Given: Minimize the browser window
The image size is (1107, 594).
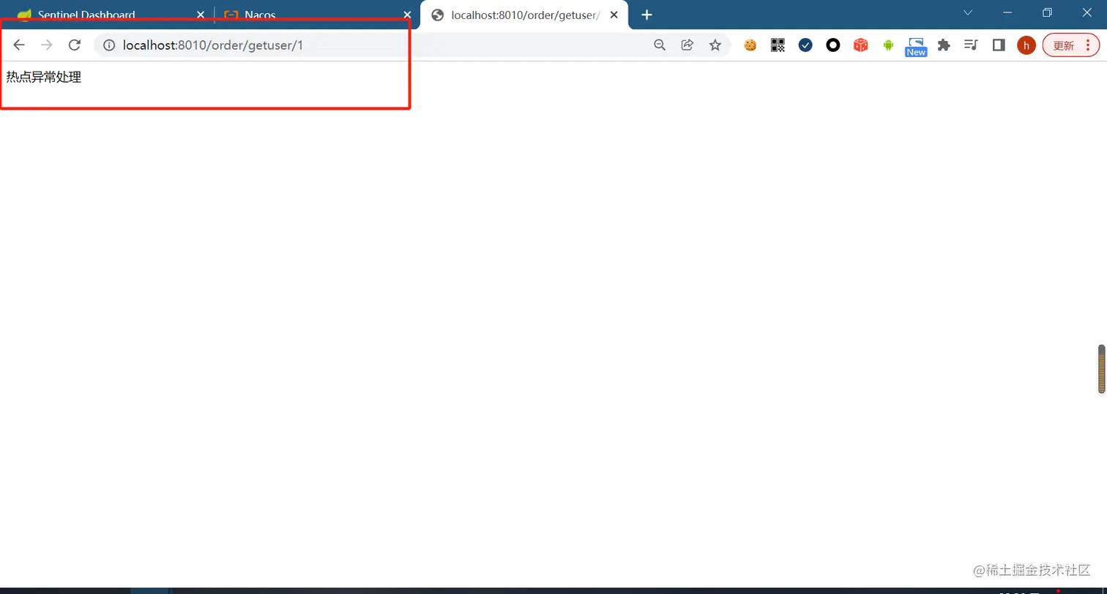Looking at the screenshot, I should click(x=1007, y=12).
